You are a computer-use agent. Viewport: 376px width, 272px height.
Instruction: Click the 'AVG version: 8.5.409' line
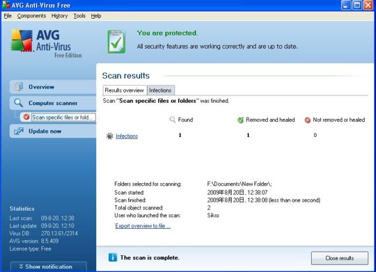[34, 241]
